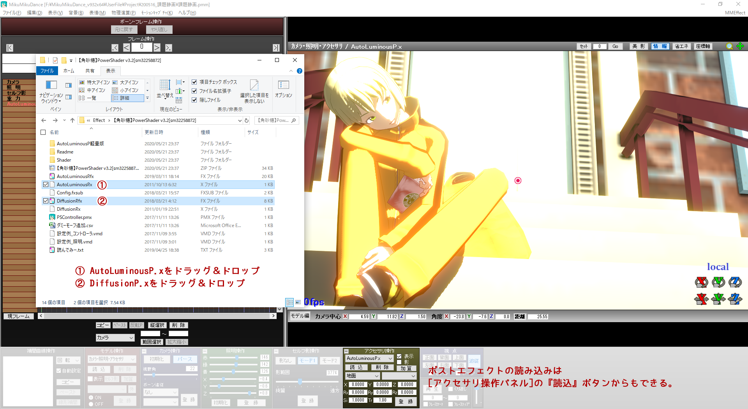The height and width of the screenshot is (409, 748).
Task: Open the 表示(V) menu in MikuMikuDance
Action: pyautogui.click(x=56, y=12)
